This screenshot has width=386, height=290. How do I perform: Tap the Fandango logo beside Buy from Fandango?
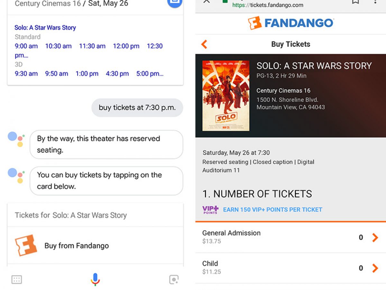(x=26, y=246)
